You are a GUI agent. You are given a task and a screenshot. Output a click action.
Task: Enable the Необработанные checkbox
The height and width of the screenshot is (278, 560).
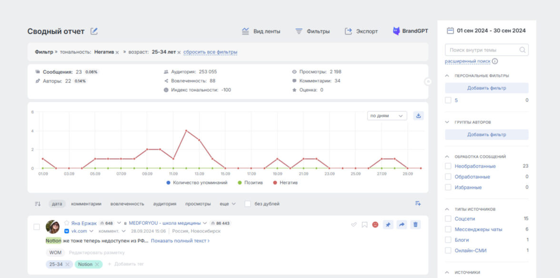pyautogui.click(x=448, y=166)
